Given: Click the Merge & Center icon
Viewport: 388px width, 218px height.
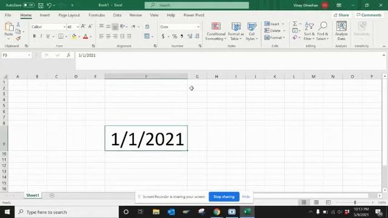Looking at the screenshot, I should (x=147, y=36).
